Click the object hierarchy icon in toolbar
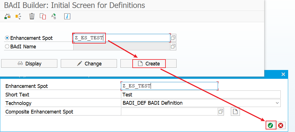This screenshot has height=132, width=295. 7,16
